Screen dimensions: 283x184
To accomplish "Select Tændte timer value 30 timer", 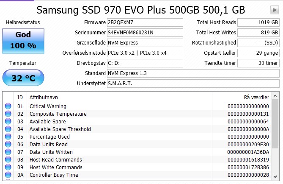I will pyautogui.click(x=258, y=63).
